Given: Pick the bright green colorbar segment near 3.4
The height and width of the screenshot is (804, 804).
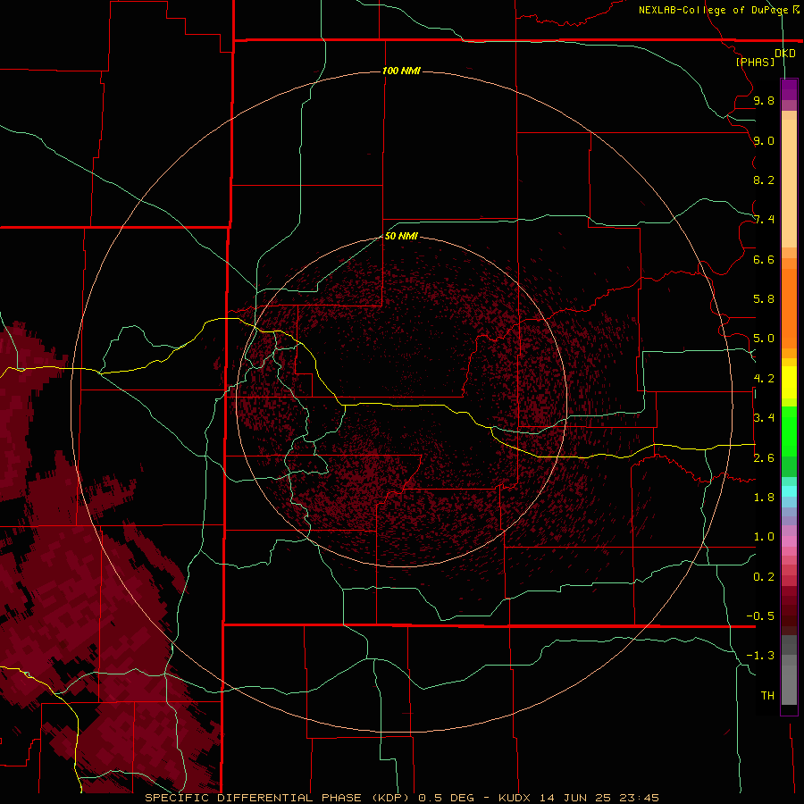Looking at the screenshot, I should tap(789, 431).
